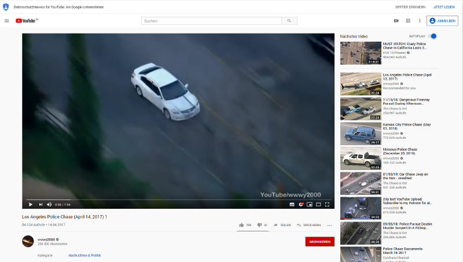The height and width of the screenshot is (262, 463).
Task: Play the video
Action: [31, 204]
